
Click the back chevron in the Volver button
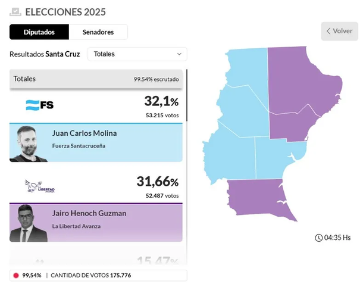328,31
